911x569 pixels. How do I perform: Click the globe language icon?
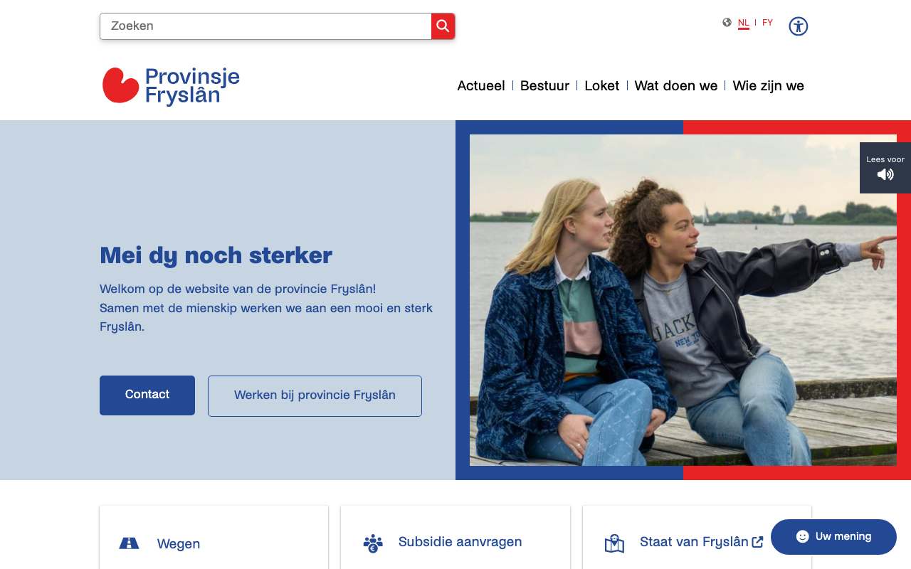tap(727, 22)
